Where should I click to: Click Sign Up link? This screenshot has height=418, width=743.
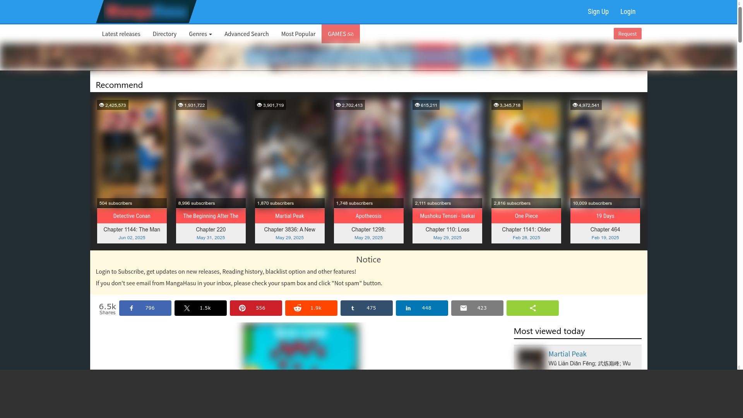pyautogui.click(x=598, y=12)
